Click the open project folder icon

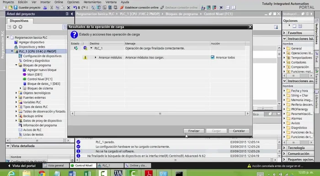pos(10,8)
